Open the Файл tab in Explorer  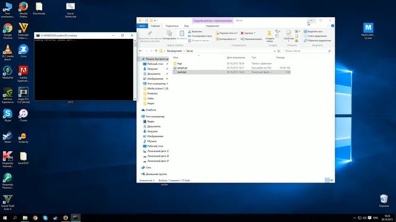[142, 26]
